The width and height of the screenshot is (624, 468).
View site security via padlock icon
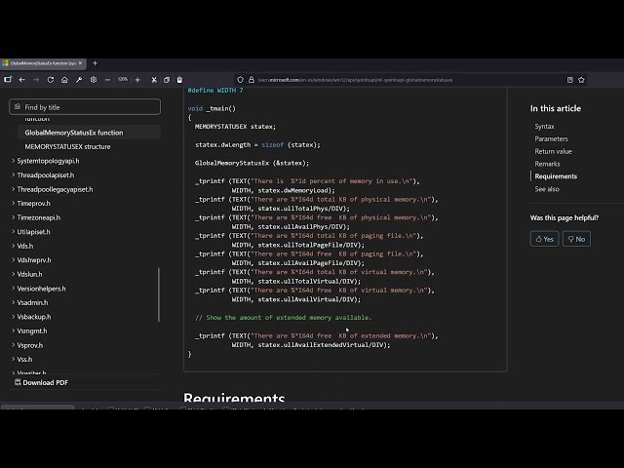click(x=252, y=80)
